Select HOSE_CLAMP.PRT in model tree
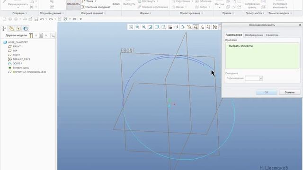This screenshot has height=170, width=303. 18,42
